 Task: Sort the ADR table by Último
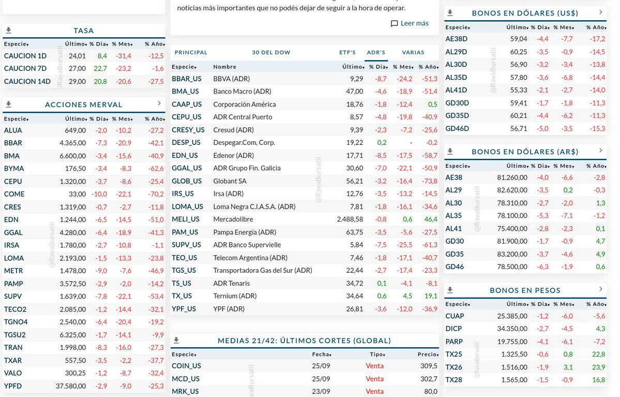pos(353,67)
